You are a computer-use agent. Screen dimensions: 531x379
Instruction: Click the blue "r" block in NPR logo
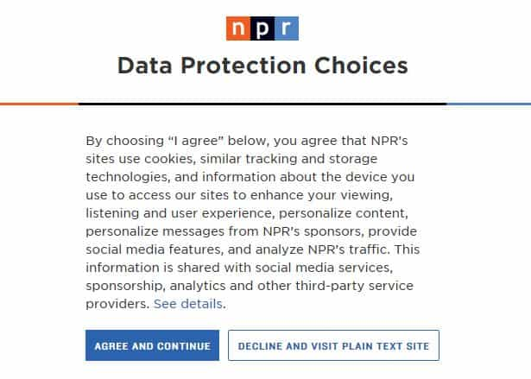tap(287, 28)
